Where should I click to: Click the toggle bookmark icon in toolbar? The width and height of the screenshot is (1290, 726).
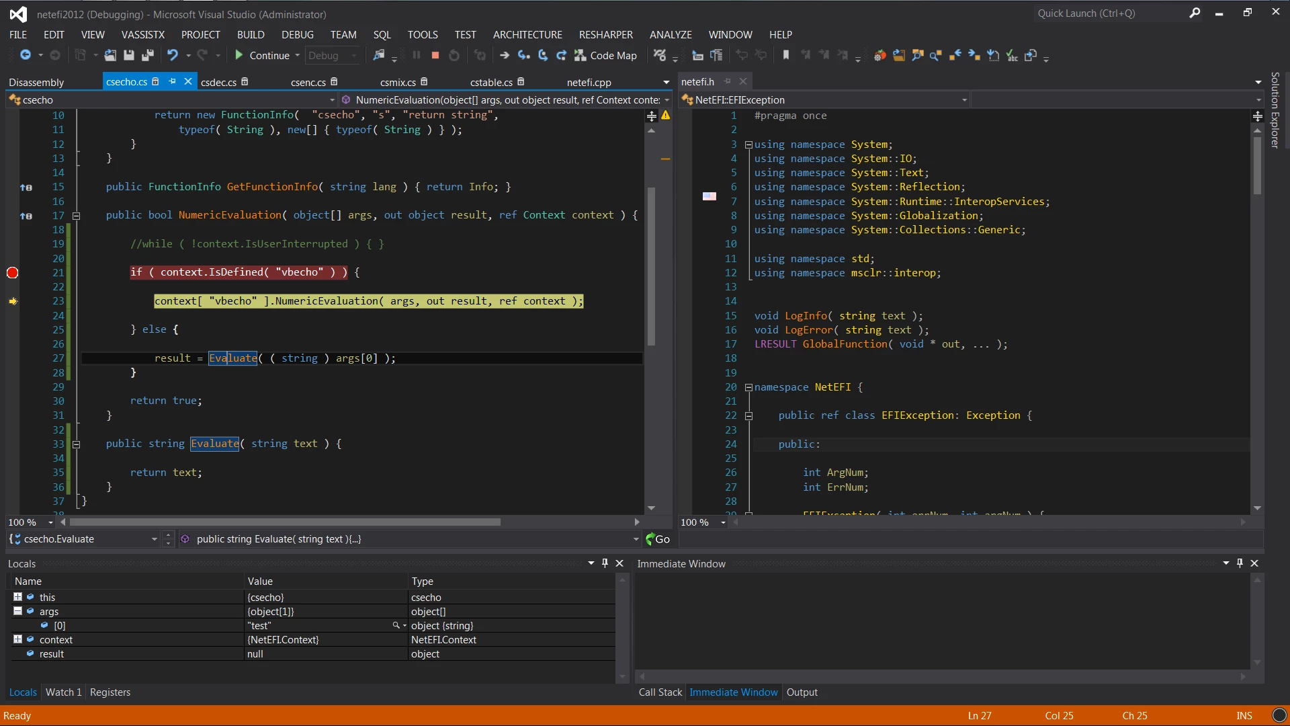[x=786, y=56]
